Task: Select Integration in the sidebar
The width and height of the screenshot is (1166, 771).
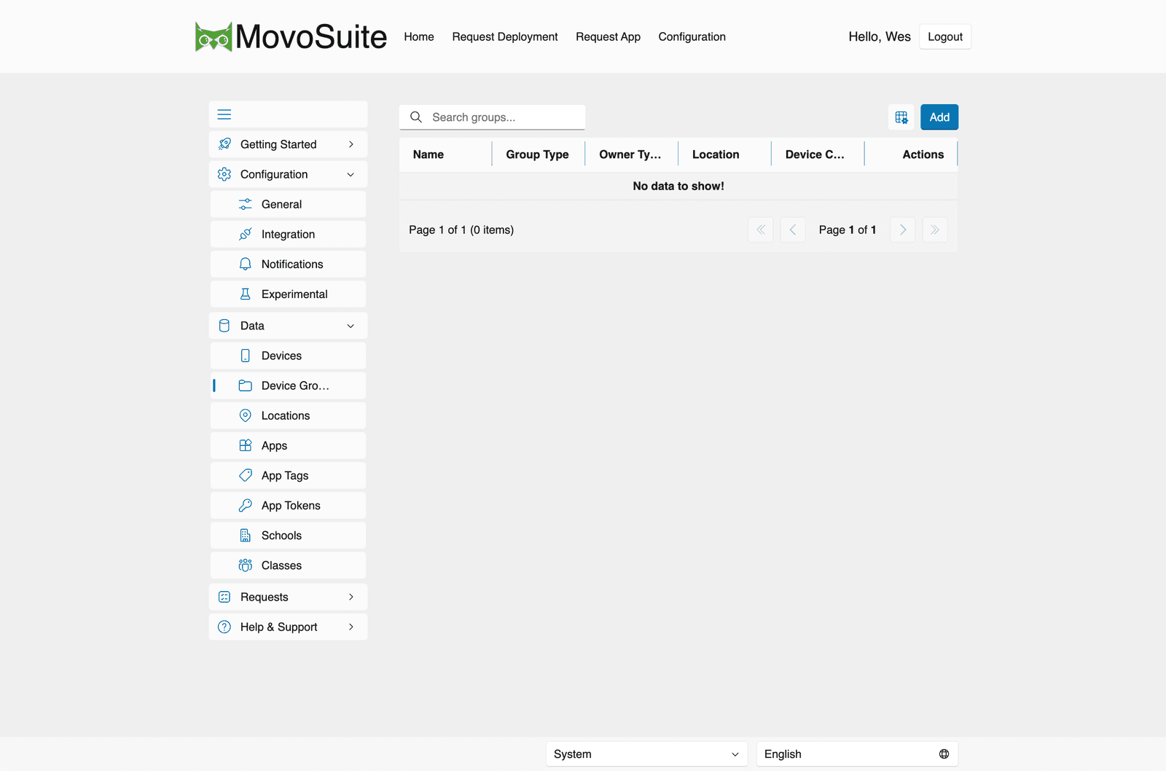Action: [289, 234]
